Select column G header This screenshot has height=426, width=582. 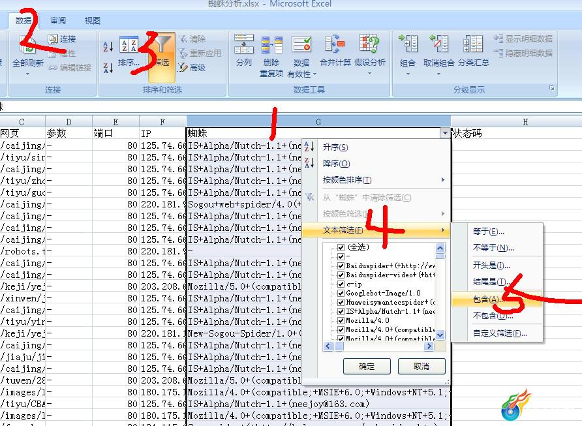[x=318, y=122]
